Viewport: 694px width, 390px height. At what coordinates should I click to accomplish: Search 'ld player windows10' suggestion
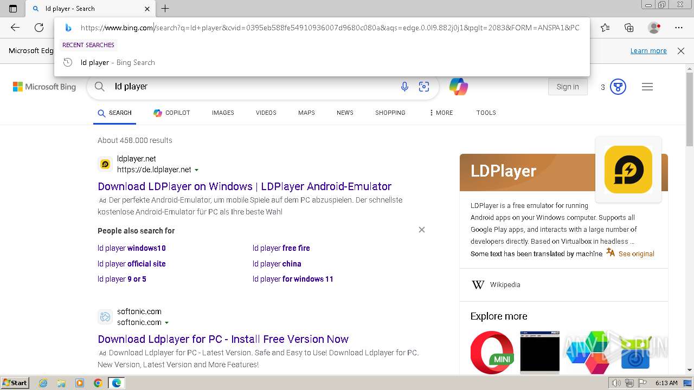pyautogui.click(x=132, y=248)
